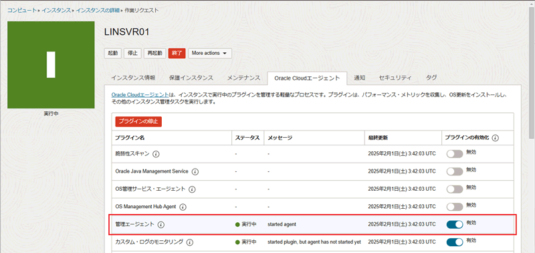The image size is (535, 253).
Task: Click 実行中 status in 管理エージェント row
Action: 245,224
